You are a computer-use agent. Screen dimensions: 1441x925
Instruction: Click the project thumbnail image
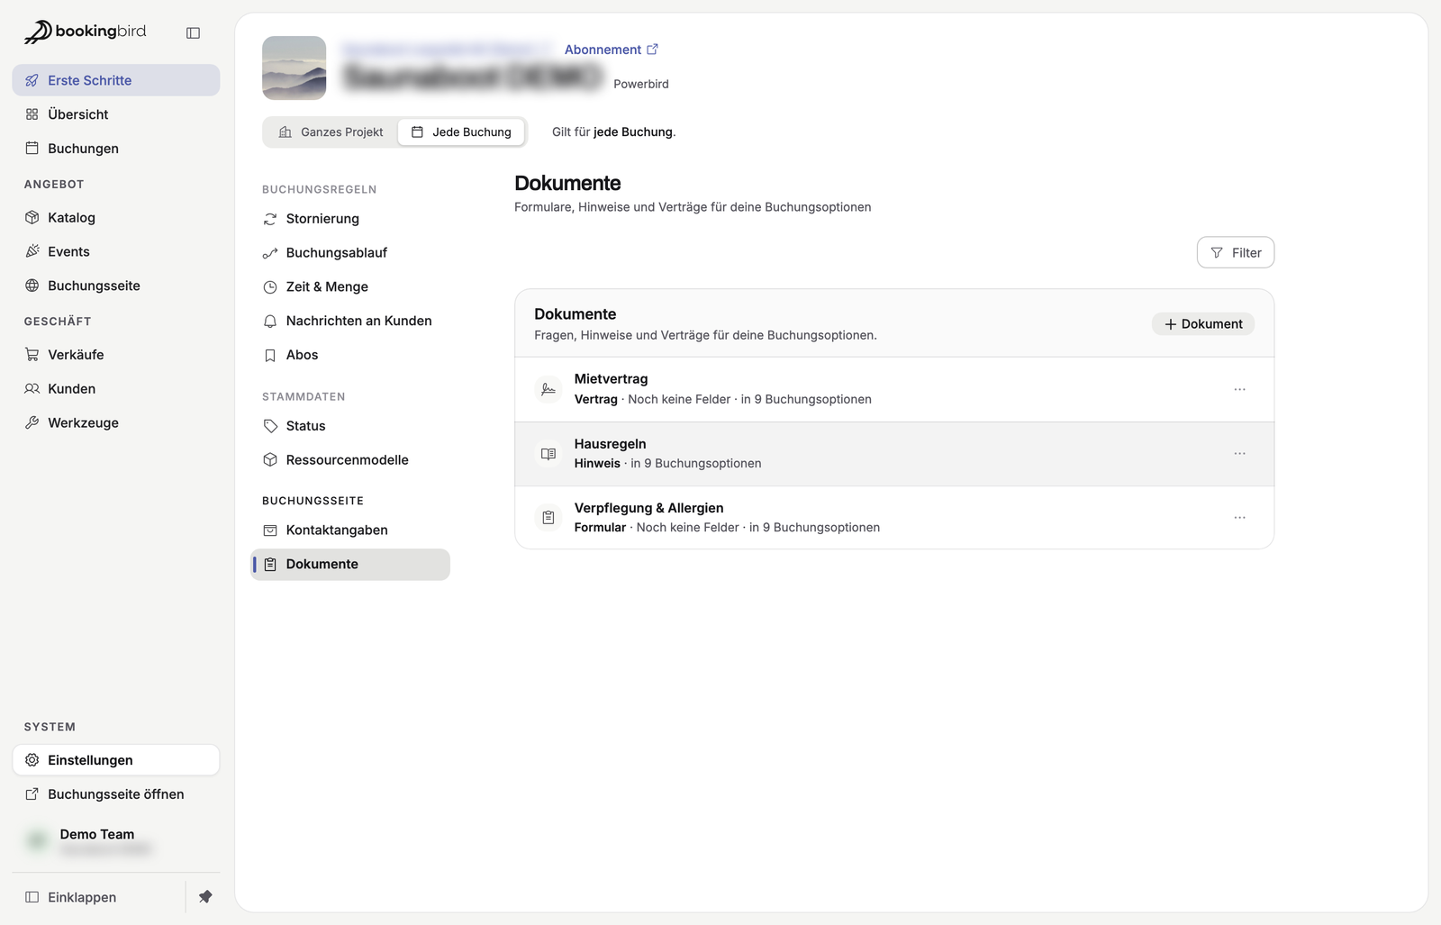point(294,68)
